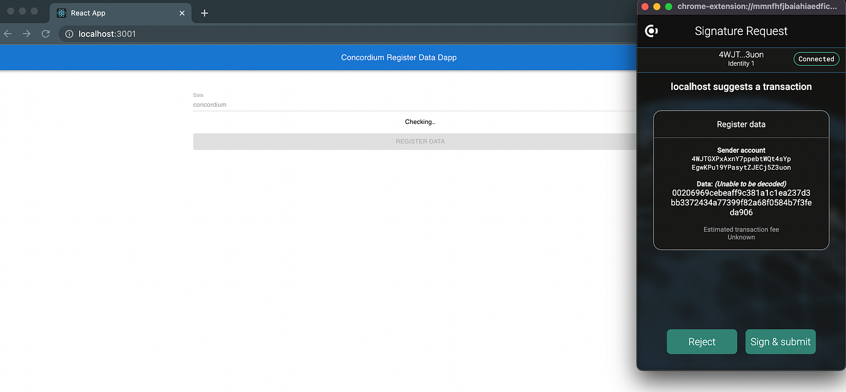Click the localhost:3001 address bar

[x=347, y=34]
